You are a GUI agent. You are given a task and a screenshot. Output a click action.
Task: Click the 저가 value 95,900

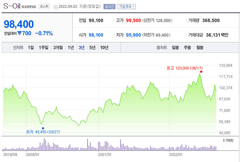[133, 35]
